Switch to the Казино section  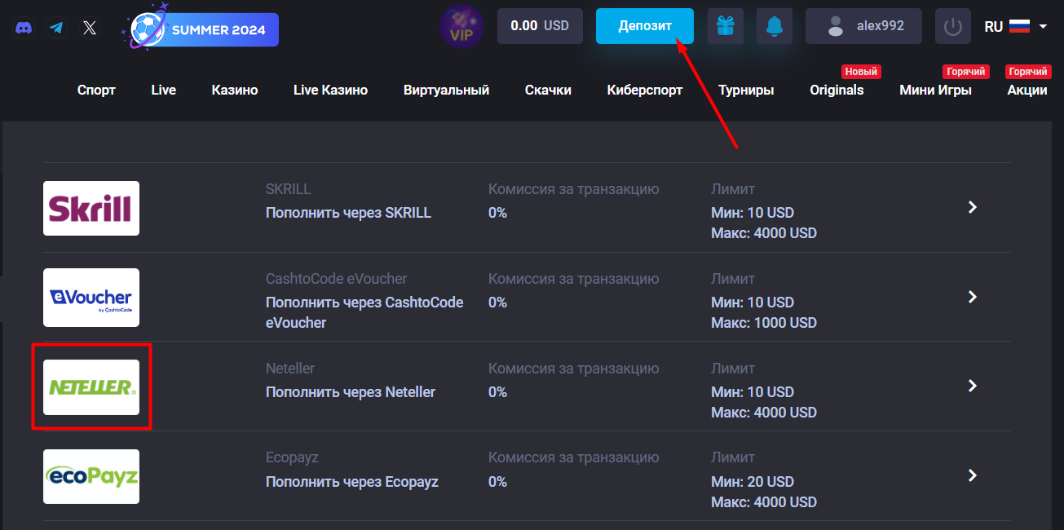pyautogui.click(x=234, y=90)
